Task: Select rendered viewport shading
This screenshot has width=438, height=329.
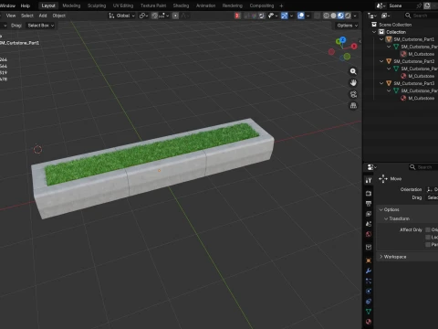Action: point(348,16)
